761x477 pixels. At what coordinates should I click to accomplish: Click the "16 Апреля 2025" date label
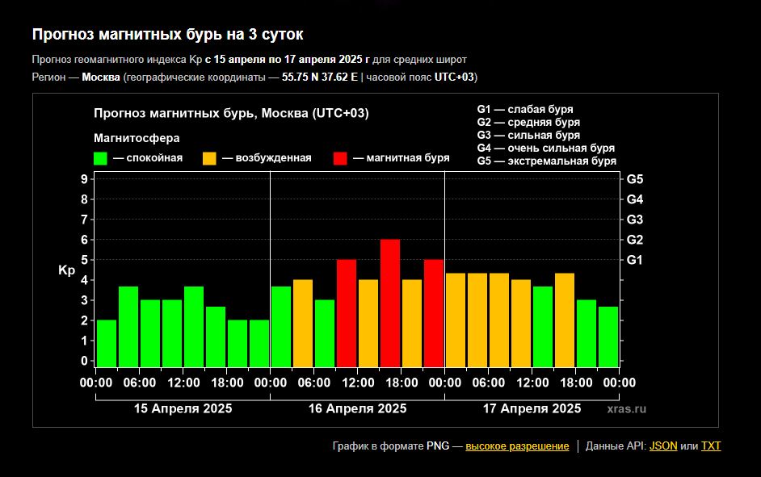point(357,409)
